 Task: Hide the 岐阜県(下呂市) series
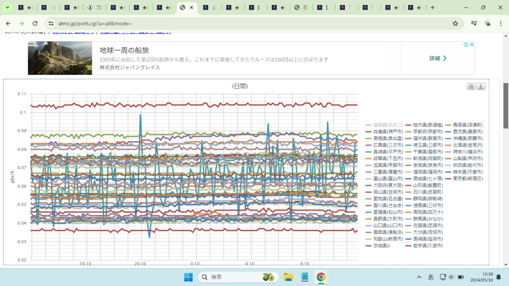[x=384, y=158]
